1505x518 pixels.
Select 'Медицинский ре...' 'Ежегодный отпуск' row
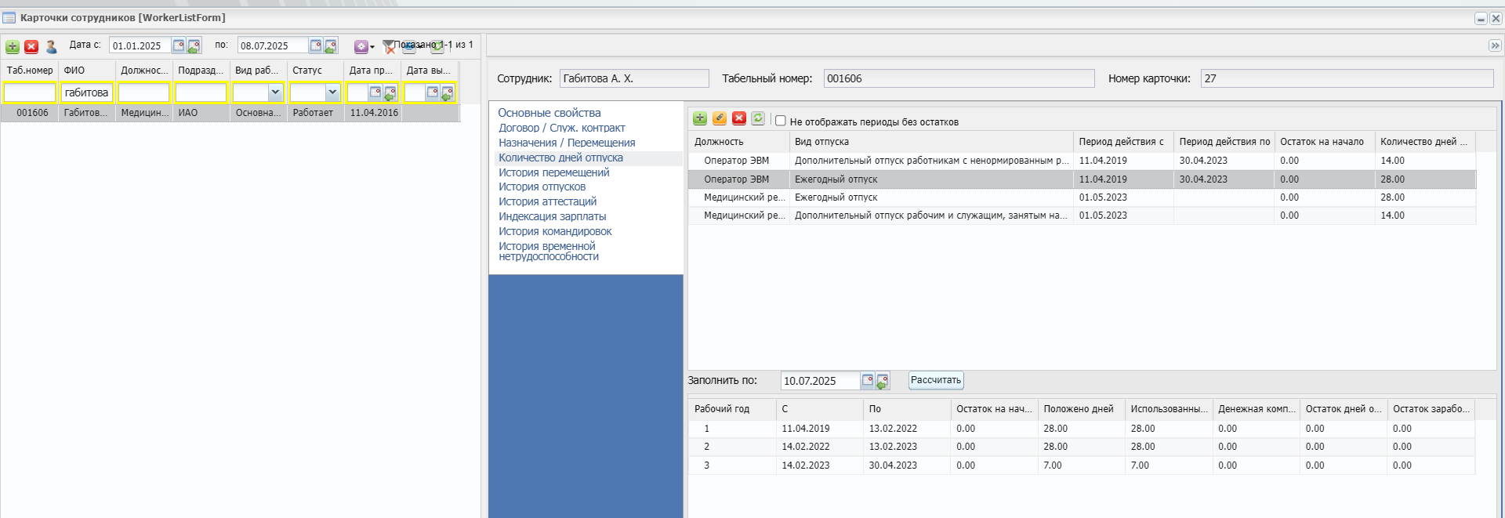pos(1082,197)
